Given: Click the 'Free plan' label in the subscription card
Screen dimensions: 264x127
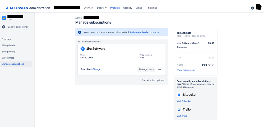Looking at the screenshot, I should 86,69.
